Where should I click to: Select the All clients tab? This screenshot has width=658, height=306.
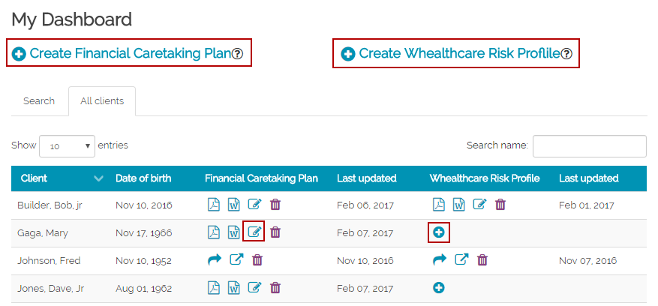pyautogui.click(x=102, y=101)
